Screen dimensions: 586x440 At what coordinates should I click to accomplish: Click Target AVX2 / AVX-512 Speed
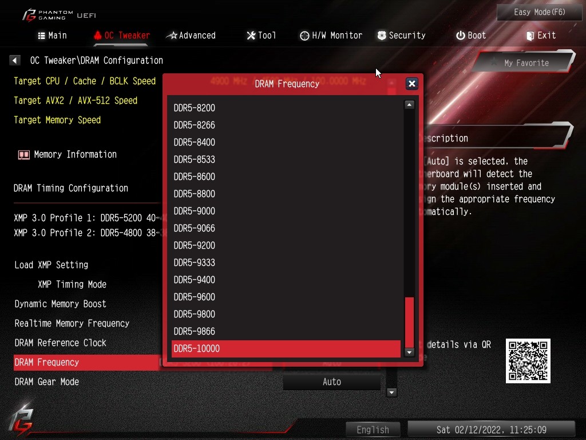pos(76,101)
